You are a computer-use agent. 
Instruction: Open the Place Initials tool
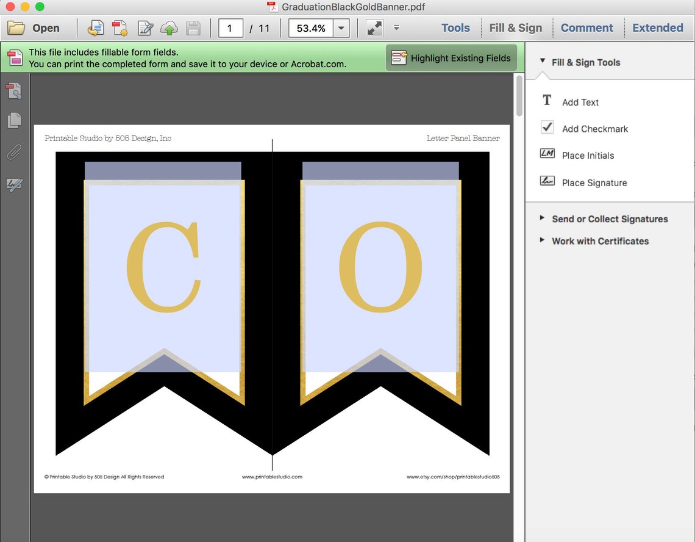tap(587, 155)
